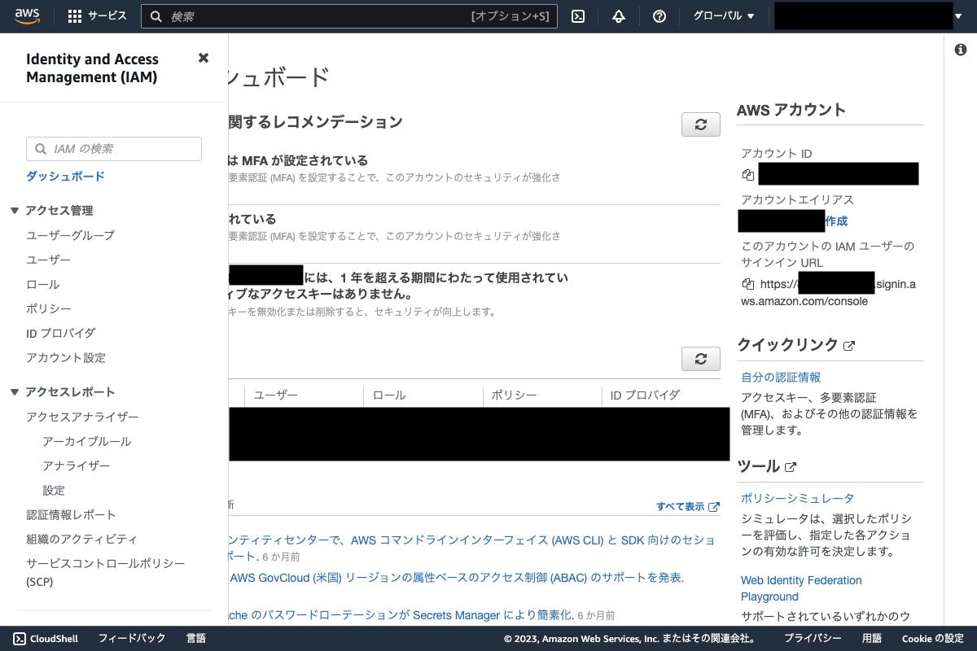Open Web Identity Federation Playground link

pyautogui.click(x=801, y=588)
